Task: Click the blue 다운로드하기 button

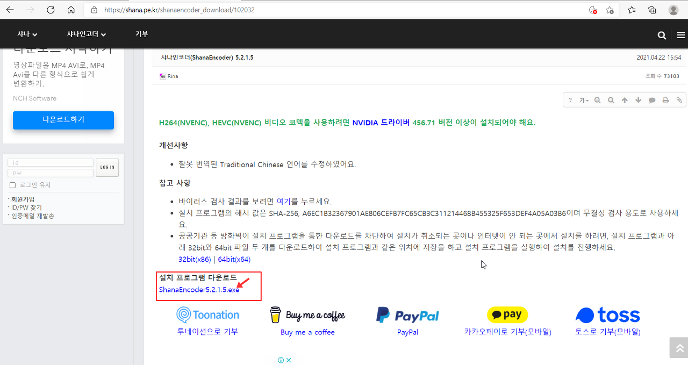Action: pos(63,120)
